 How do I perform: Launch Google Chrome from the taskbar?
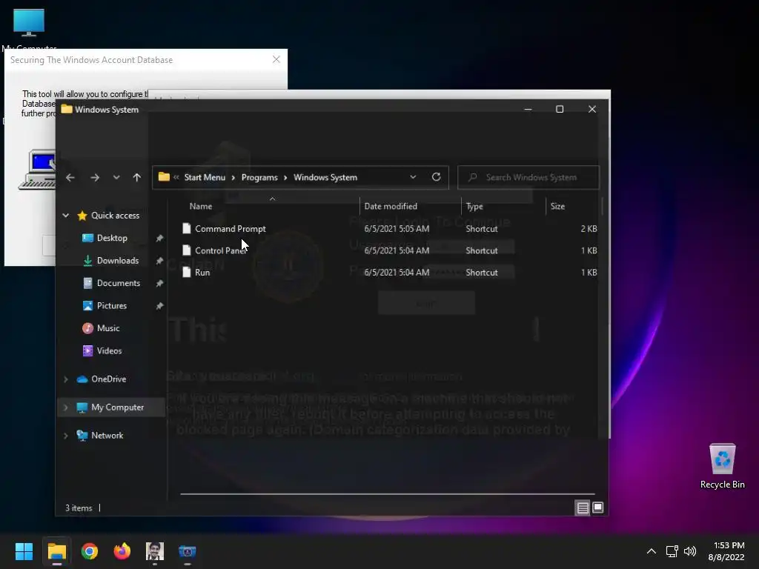click(90, 551)
